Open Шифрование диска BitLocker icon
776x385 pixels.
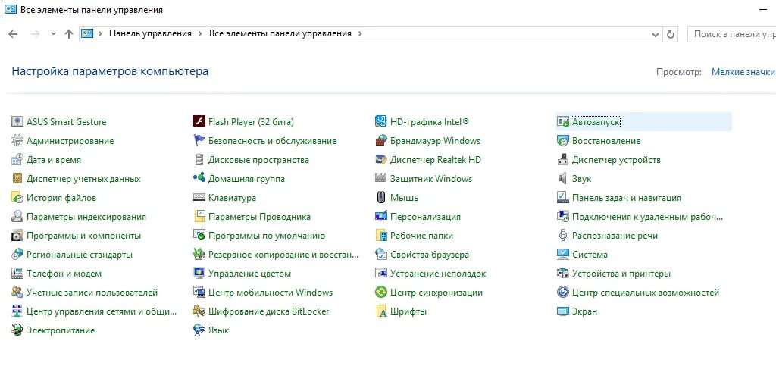[x=199, y=311]
